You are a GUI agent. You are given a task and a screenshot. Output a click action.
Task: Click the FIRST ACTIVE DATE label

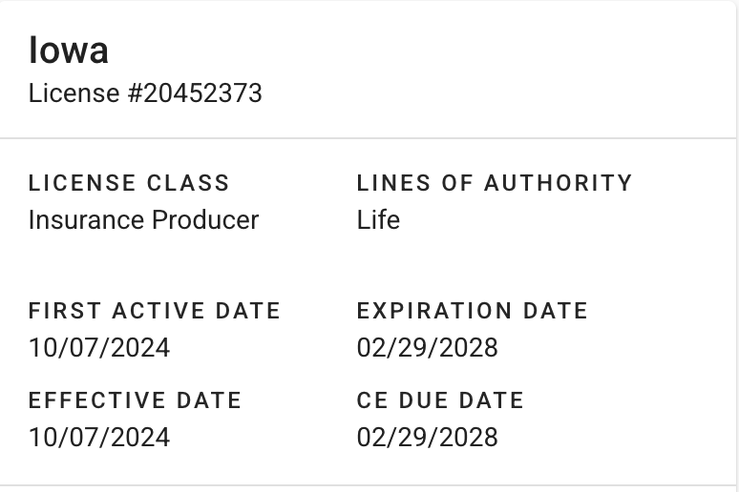[x=155, y=311]
